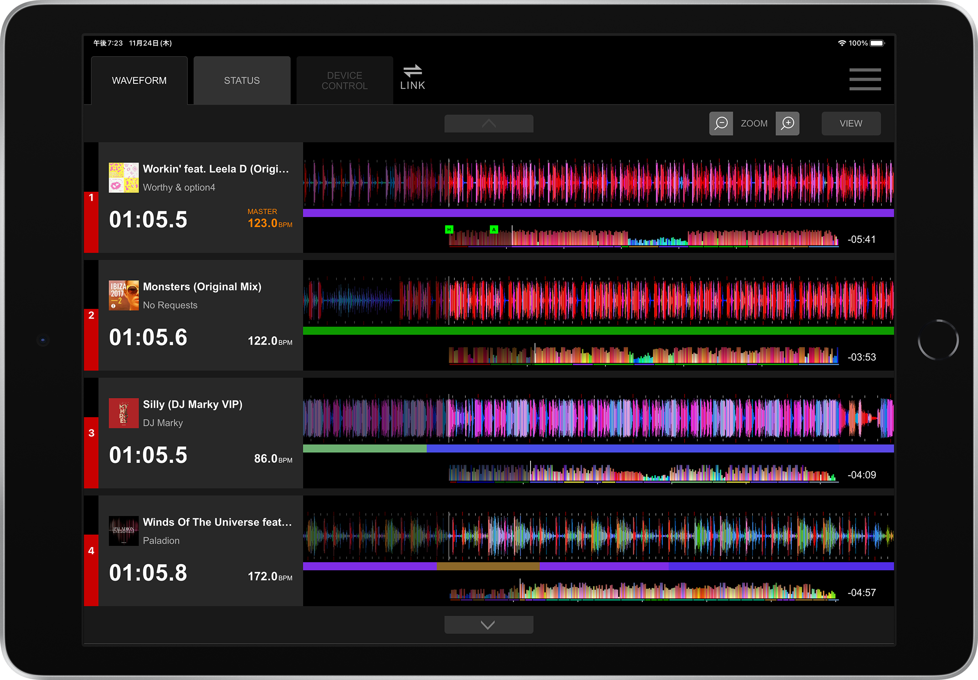The height and width of the screenshot is (680, 978).
Task: Open the hamburger menu icon
Action: pos(865,79)
